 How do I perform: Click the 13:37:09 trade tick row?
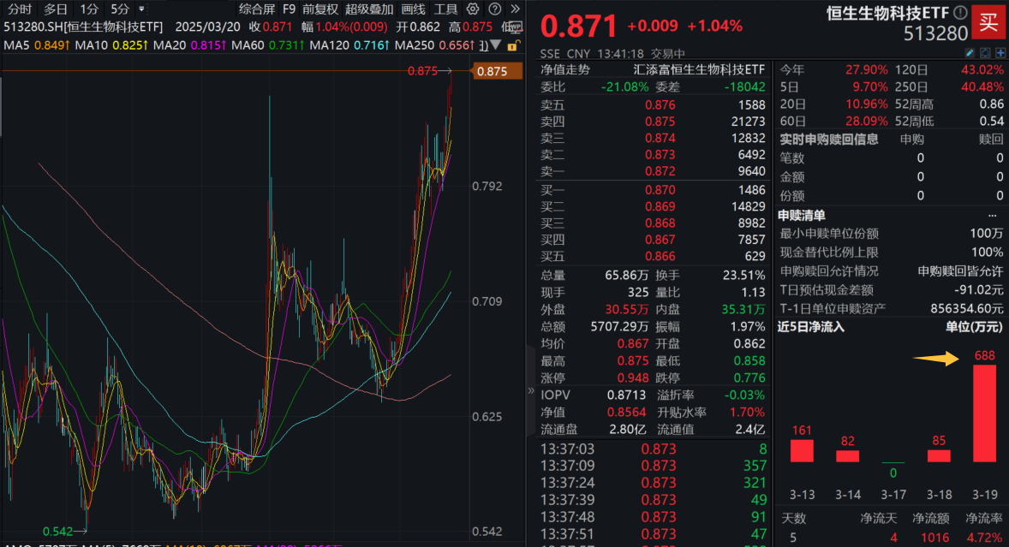(x=653, y=466)
